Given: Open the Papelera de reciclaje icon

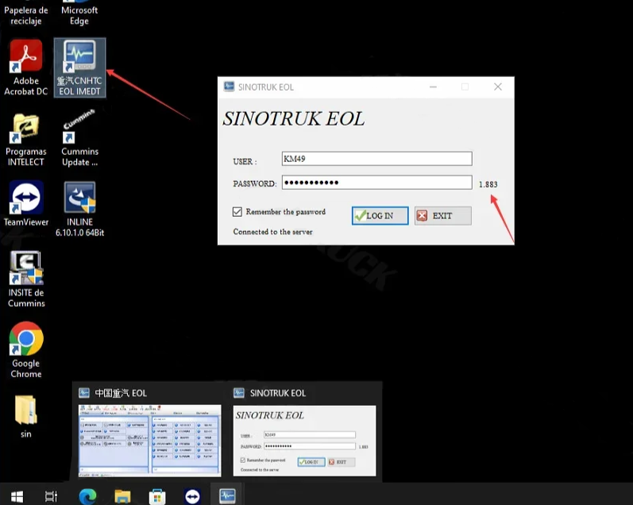Looking at the screenshot, I should 26,13.
